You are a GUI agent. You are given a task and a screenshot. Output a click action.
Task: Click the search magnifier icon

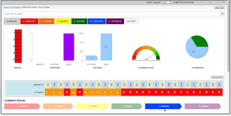[222, 14]
